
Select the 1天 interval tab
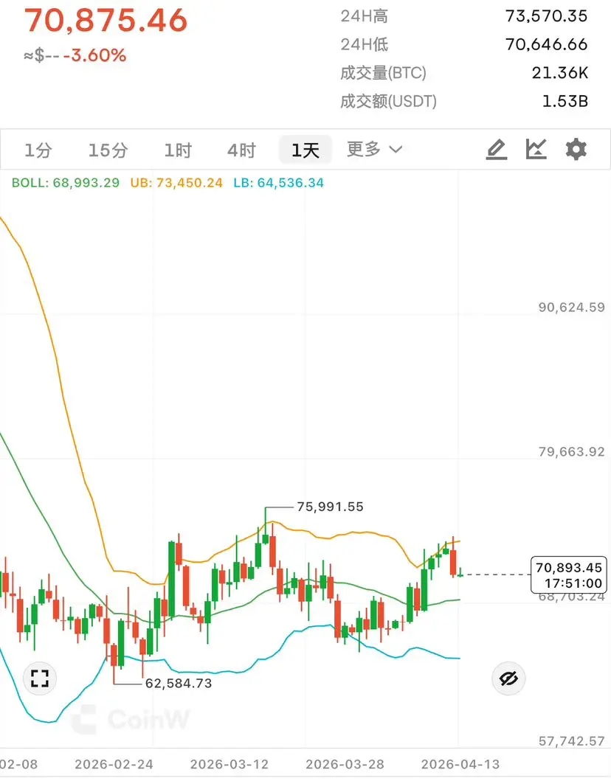click(x=305, y=150)
